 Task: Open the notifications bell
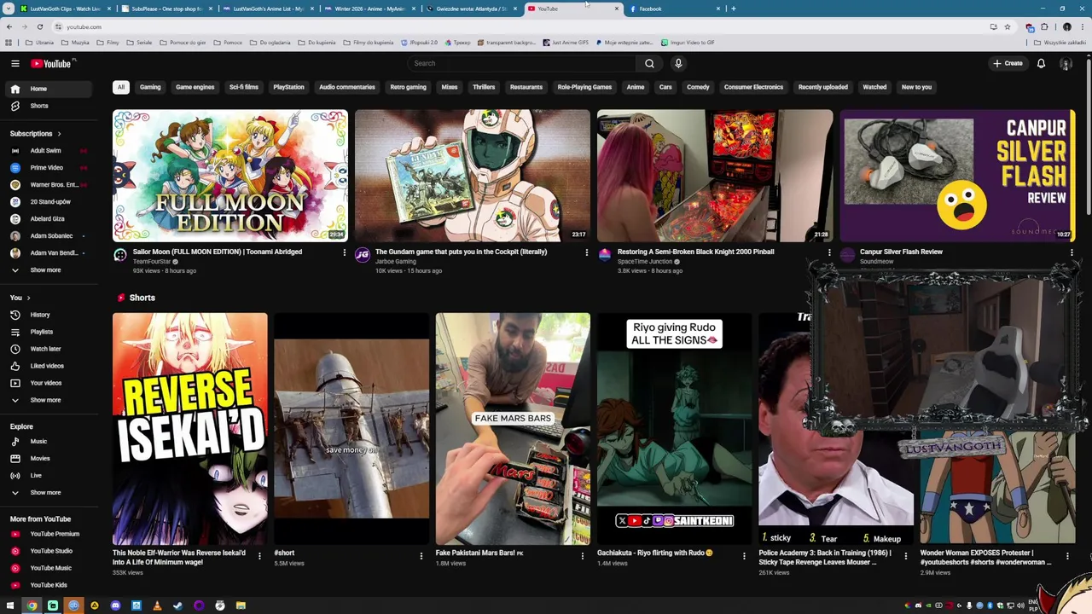pyautogui.click(x=1041, y=63)
